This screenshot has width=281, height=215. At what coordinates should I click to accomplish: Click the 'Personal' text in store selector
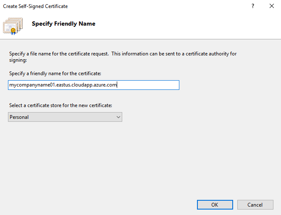[x=19, y=117]
